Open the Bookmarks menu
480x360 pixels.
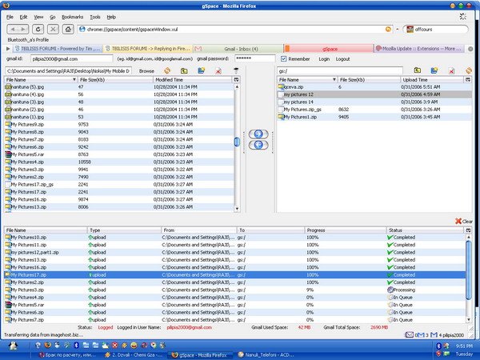tap(72, 16)
